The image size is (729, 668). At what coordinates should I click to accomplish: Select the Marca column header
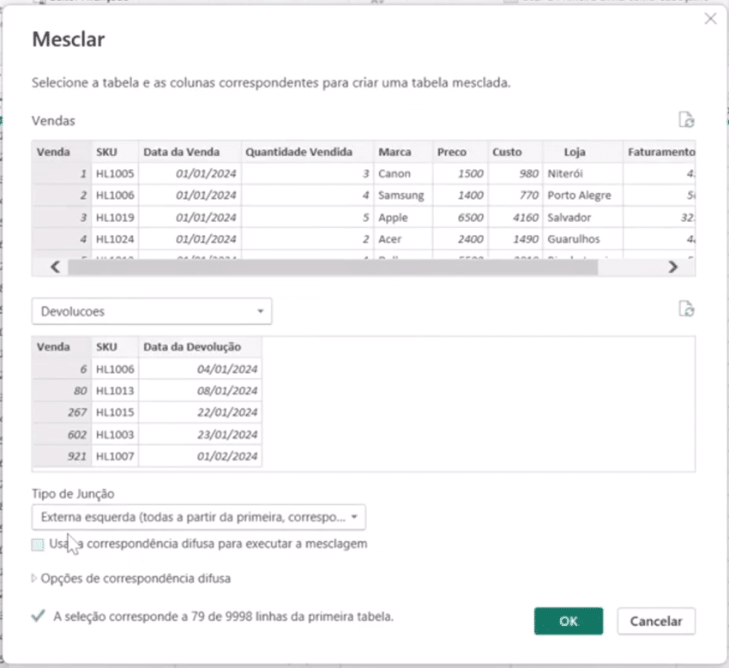pyautogui.click(x=403, y=152)
